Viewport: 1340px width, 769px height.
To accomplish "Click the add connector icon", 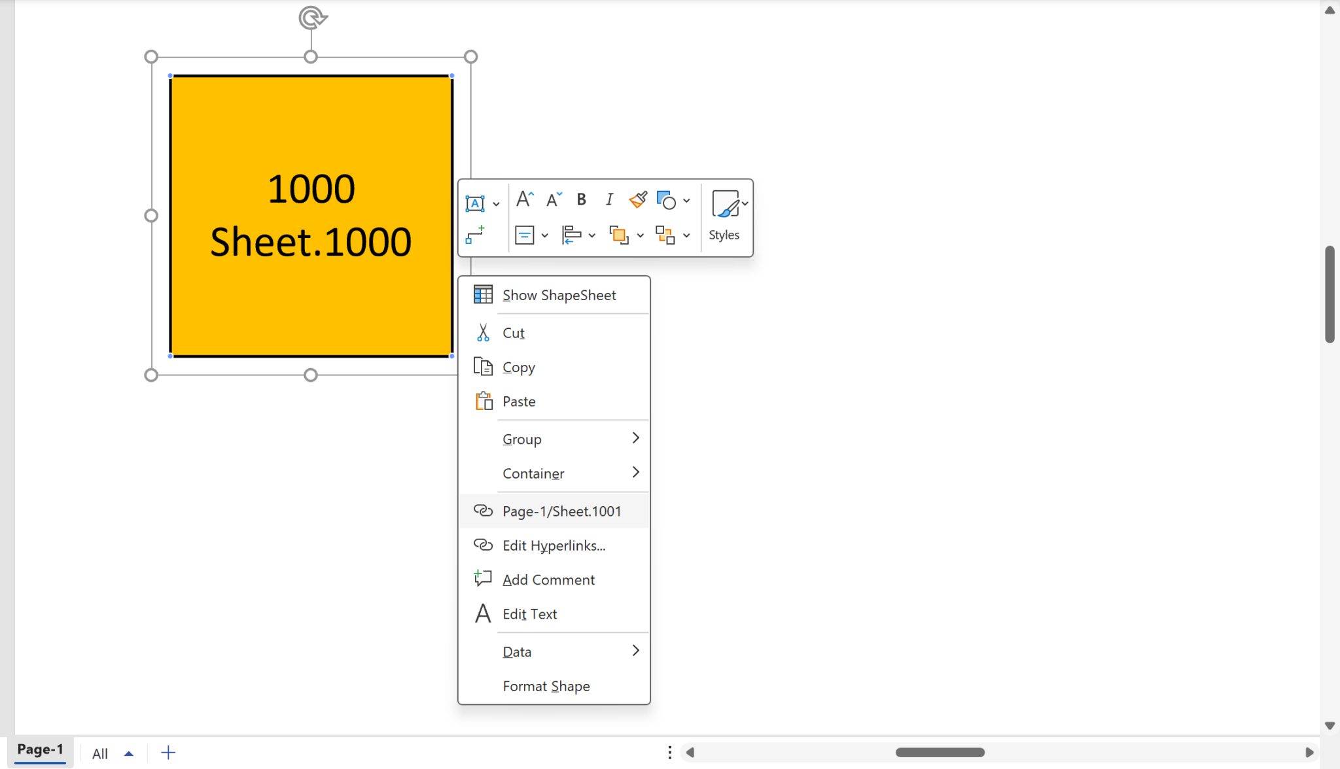I will [x=476, y=233].
